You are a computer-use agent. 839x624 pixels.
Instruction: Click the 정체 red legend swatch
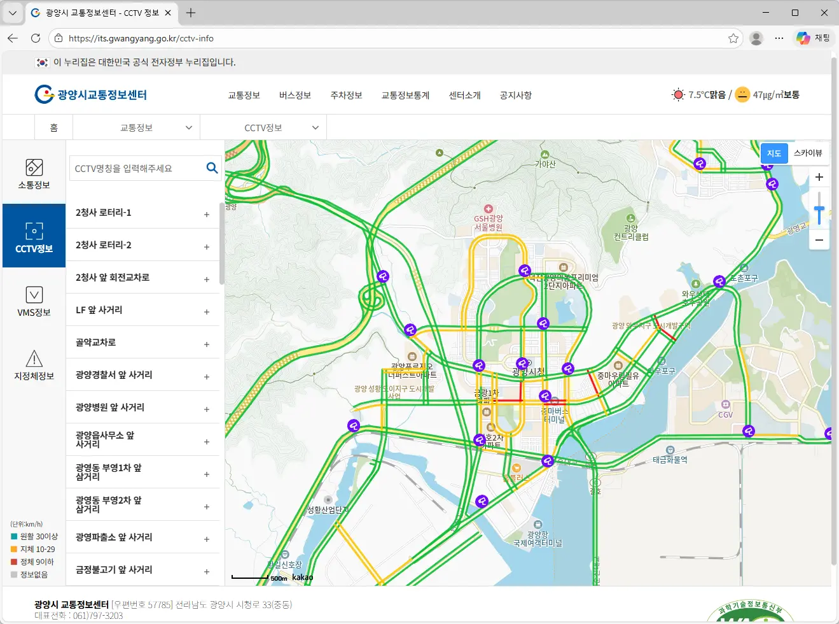point(14,562)
